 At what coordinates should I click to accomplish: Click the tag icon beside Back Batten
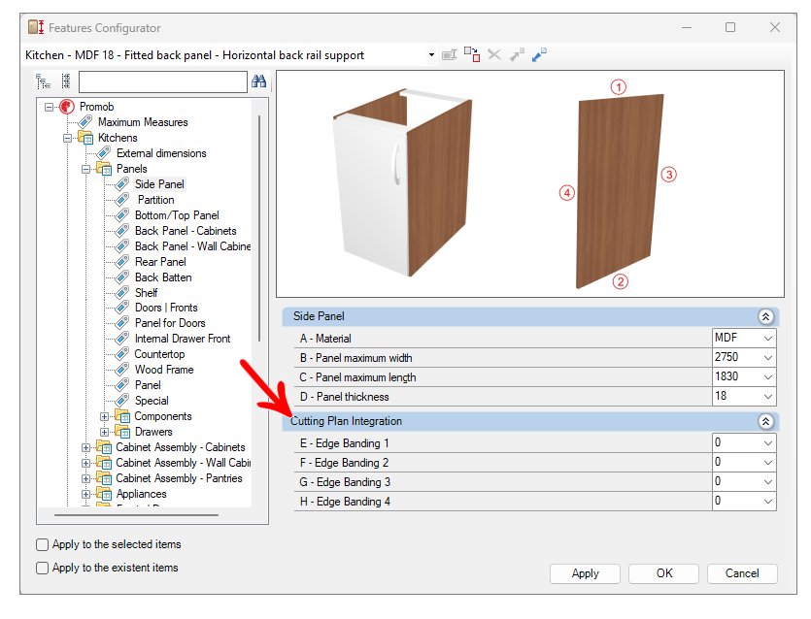(122, 277)
